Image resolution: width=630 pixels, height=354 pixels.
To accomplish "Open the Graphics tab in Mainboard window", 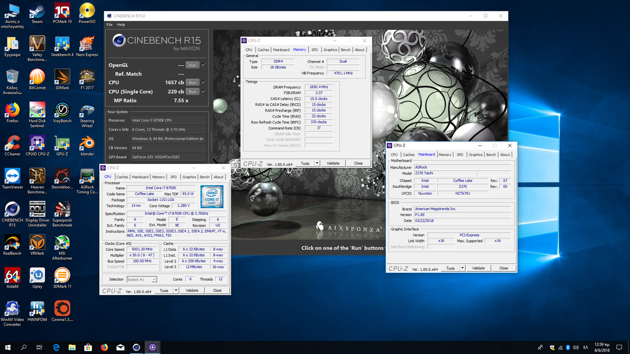I will tap(475, 154).
